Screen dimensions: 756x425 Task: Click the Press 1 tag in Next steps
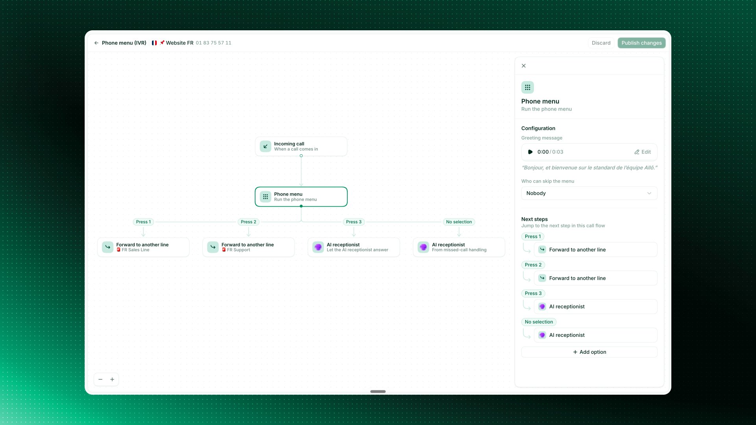(x=533, y=237)
